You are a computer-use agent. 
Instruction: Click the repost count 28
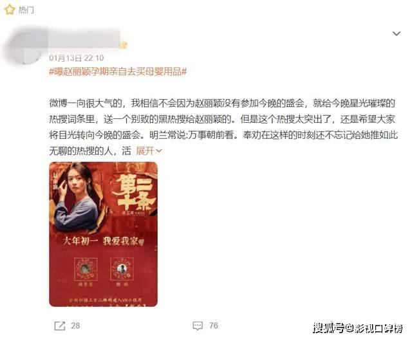pyautogui.click(x=75, y=326)
